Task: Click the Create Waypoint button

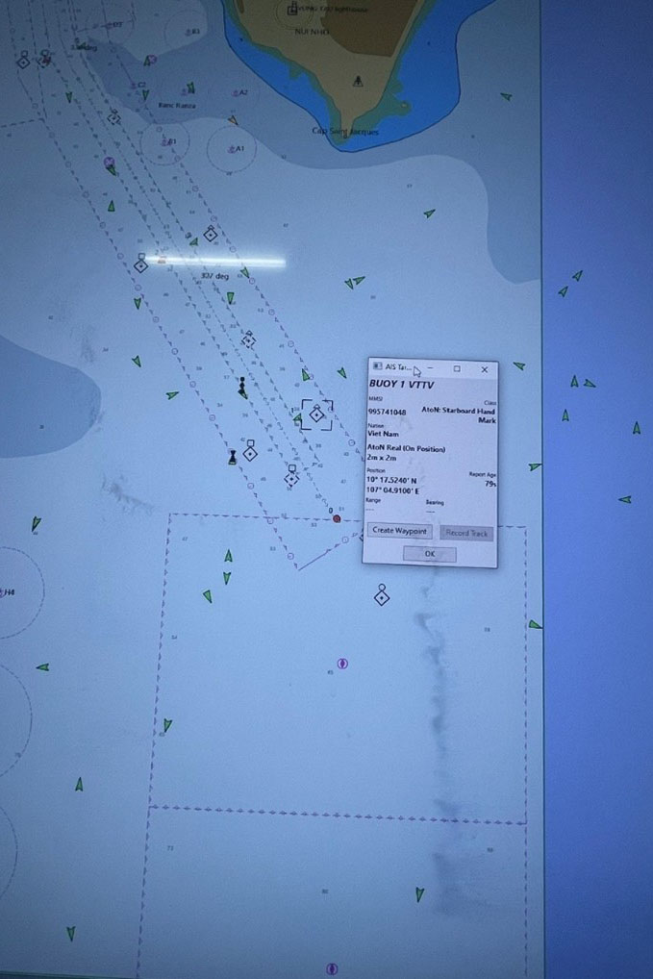Action: pyautogui.click(x=399, y=530)
